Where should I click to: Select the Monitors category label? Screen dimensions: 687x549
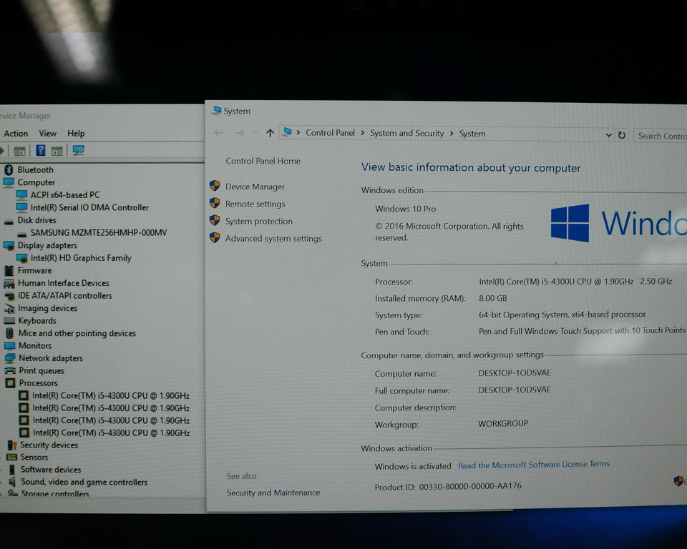[35, 345]
